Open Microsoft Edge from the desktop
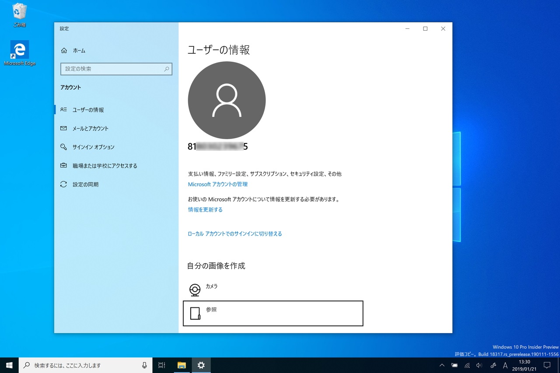Image resolution: width=560 pixels, height=373 pixels. (x=19, y=49)
